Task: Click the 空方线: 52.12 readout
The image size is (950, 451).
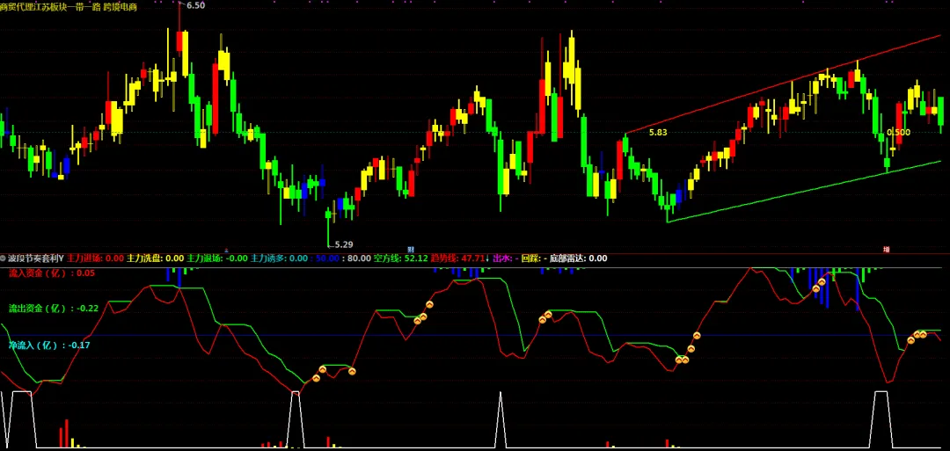Action: coord(400,258)
